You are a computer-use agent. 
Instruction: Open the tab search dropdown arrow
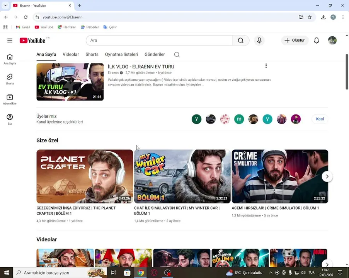pyautogui.click(x=5, y=5)
